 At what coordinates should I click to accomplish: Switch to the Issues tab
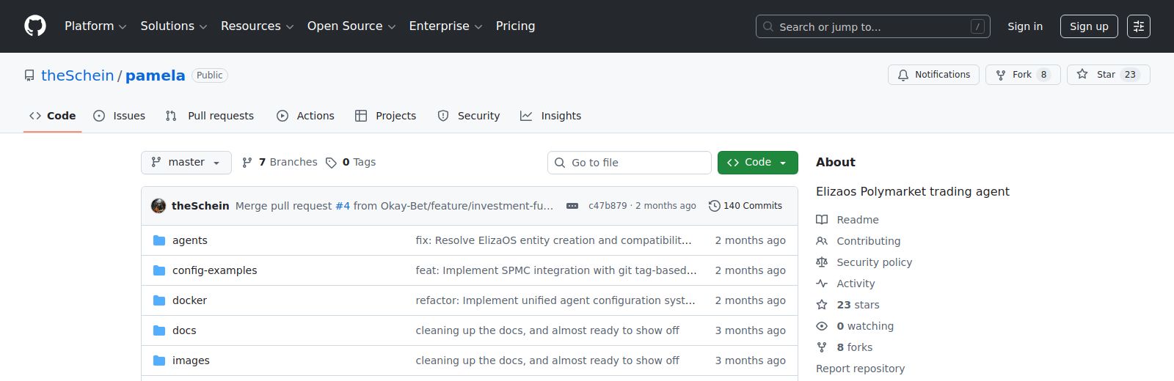tap(120, 116)
